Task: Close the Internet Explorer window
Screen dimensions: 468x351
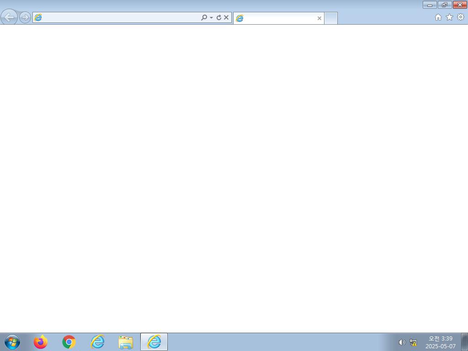Action: coord(460,5)
